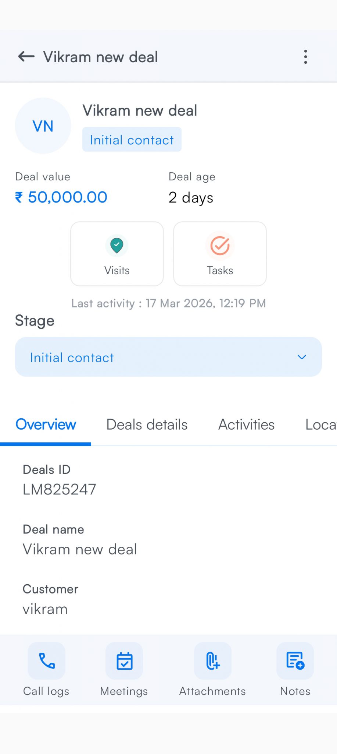Open the partially visible Location tab
This screenshot has width=337, height=754.
click(x=321, y=425)
